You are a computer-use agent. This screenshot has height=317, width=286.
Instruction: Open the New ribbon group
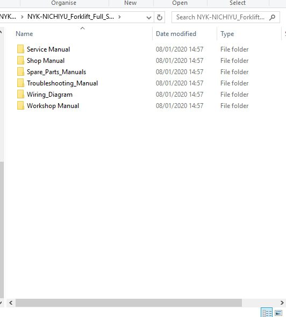[x=130, y=3]
